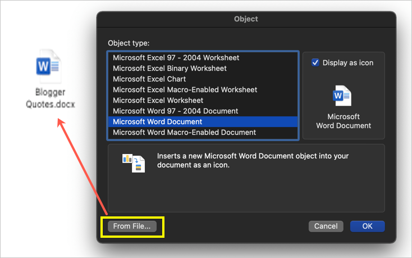Image resolution: width=412 pixels, height=258 pixels.
Task: Click the Blogger Quotes.docx filename label
Action: pyautogui.click(x=50, y=99)
